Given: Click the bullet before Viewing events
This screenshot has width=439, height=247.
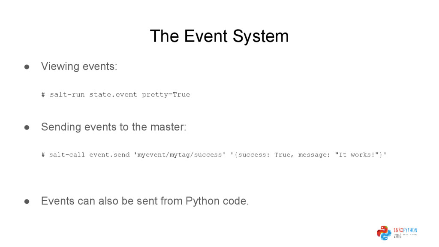Looking at the screenshot, I should point(27,67).
